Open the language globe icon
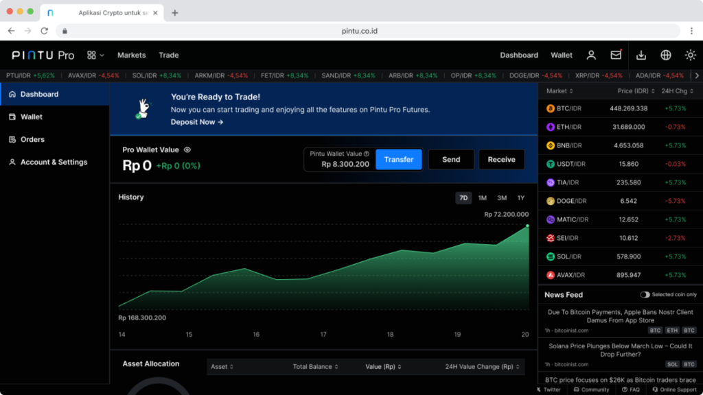This screenshot has width=703, height=395. pos(666,55)
